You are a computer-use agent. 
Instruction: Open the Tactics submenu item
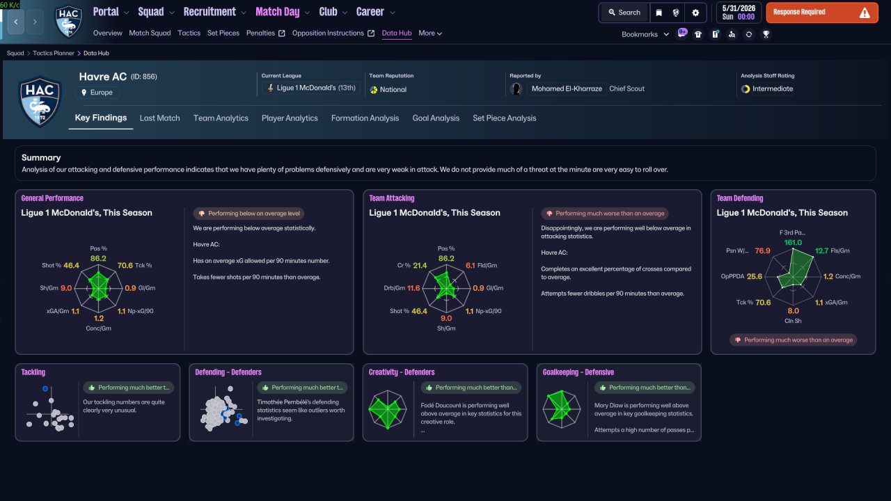click(x=189, y=33)
